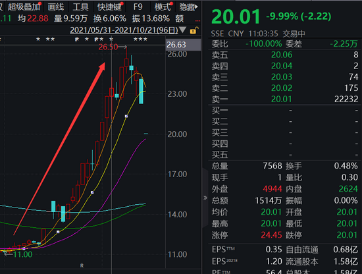
Task: Click the 委差 -2.25万 value
Action: [344, 43]
